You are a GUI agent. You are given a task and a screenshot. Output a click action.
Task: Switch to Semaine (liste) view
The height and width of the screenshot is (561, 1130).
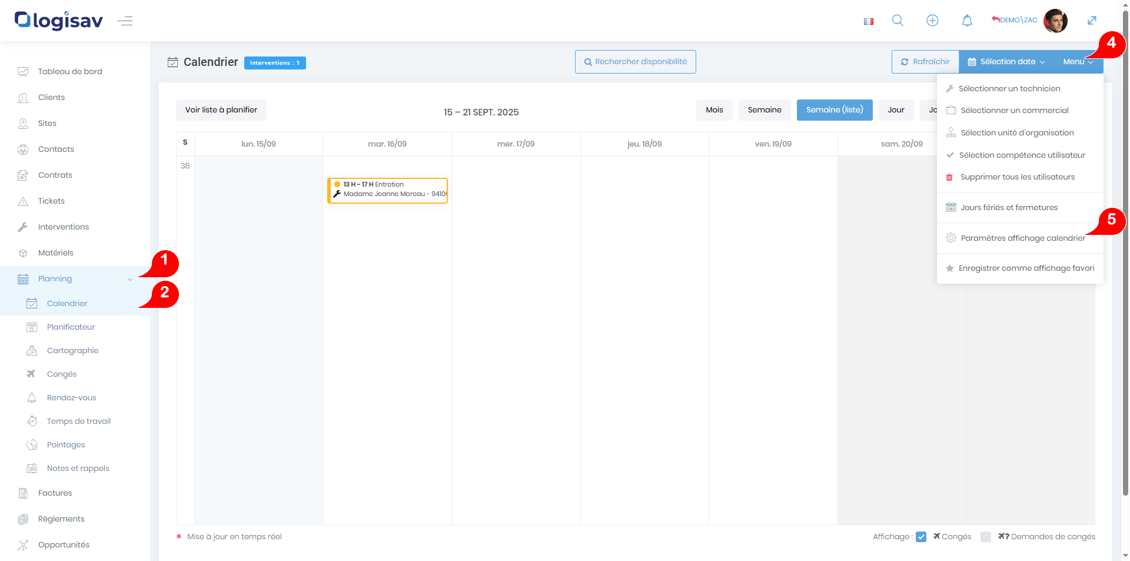[834, 110]
